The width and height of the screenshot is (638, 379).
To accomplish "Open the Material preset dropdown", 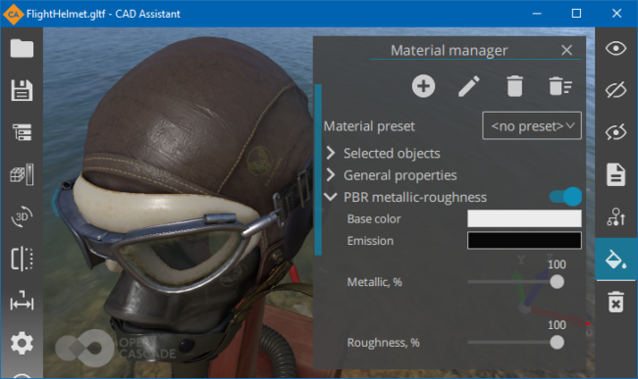I will (532, 125).
